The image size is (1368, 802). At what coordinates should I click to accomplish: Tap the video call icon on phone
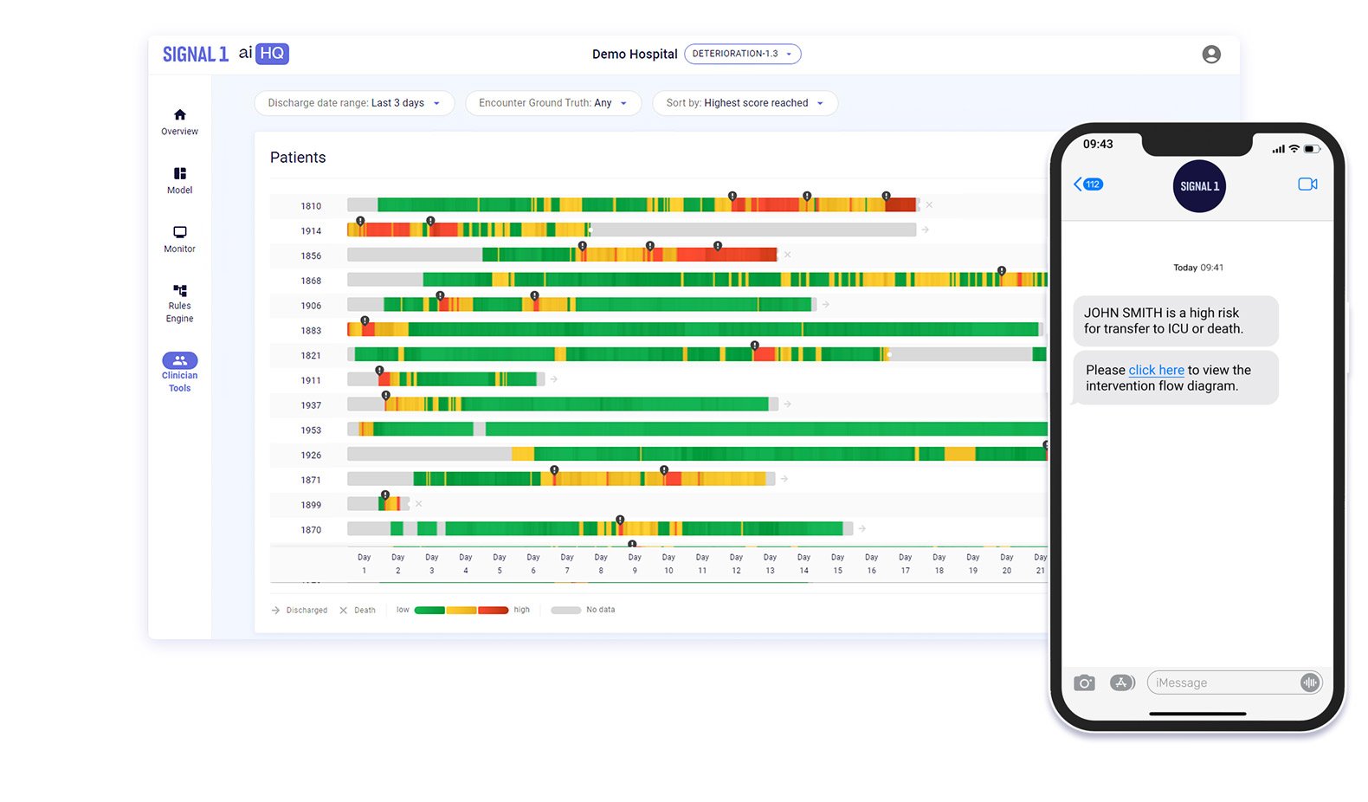[1307, 184]
